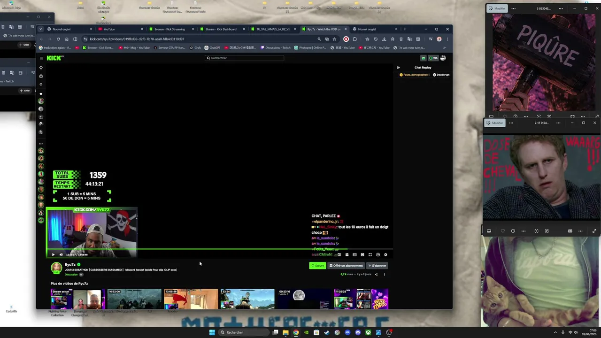Bookmark this page with star icon
Viewport: 601px width, 338px height.
point(334,39)
